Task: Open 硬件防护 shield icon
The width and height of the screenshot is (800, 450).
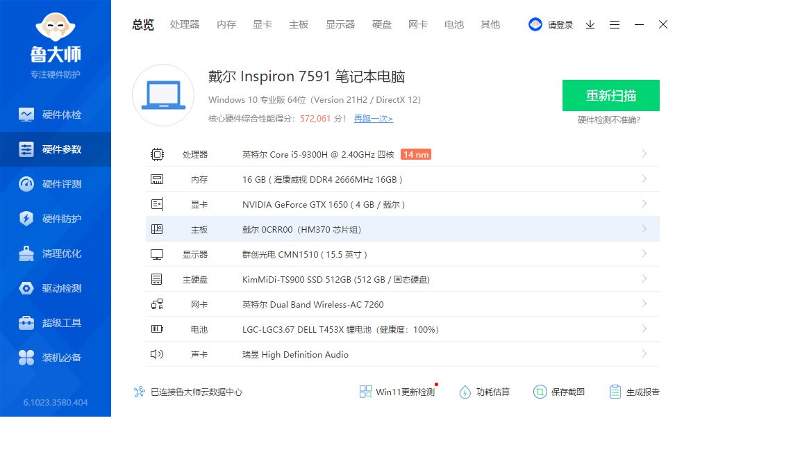Action: pos(26,219)
